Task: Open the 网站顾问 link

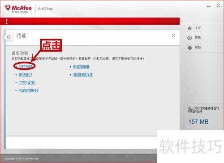Action: click(x=26, y=74)
